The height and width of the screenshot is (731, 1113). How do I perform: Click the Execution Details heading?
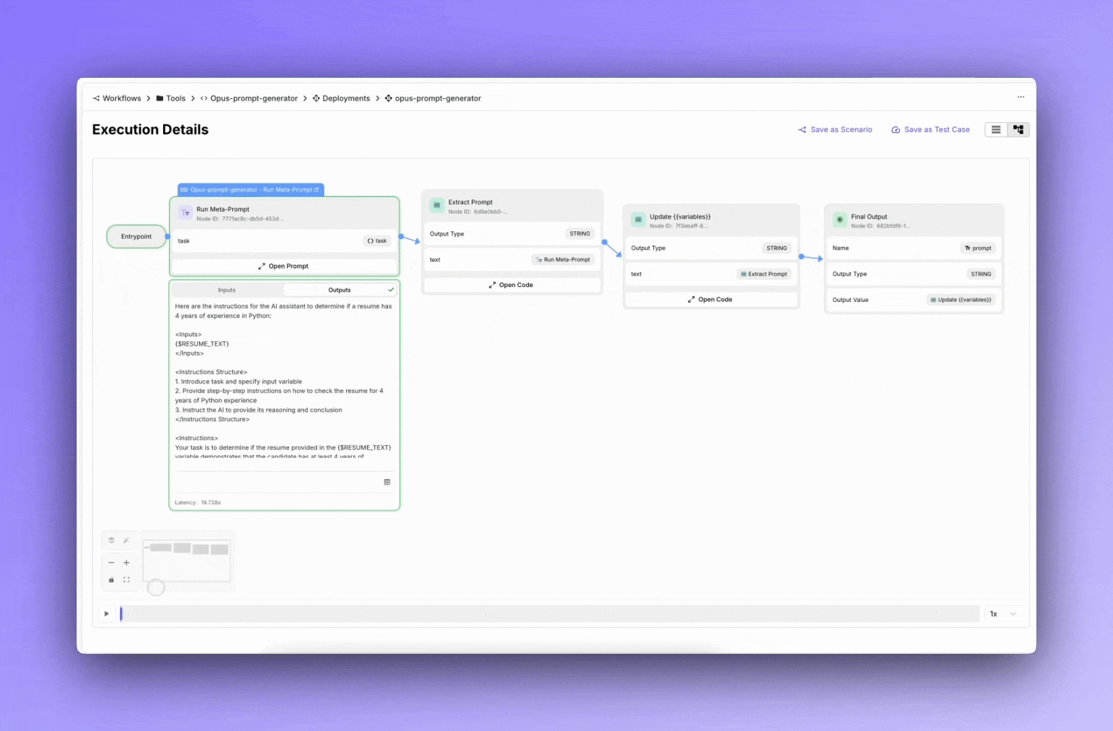(150, 129)
